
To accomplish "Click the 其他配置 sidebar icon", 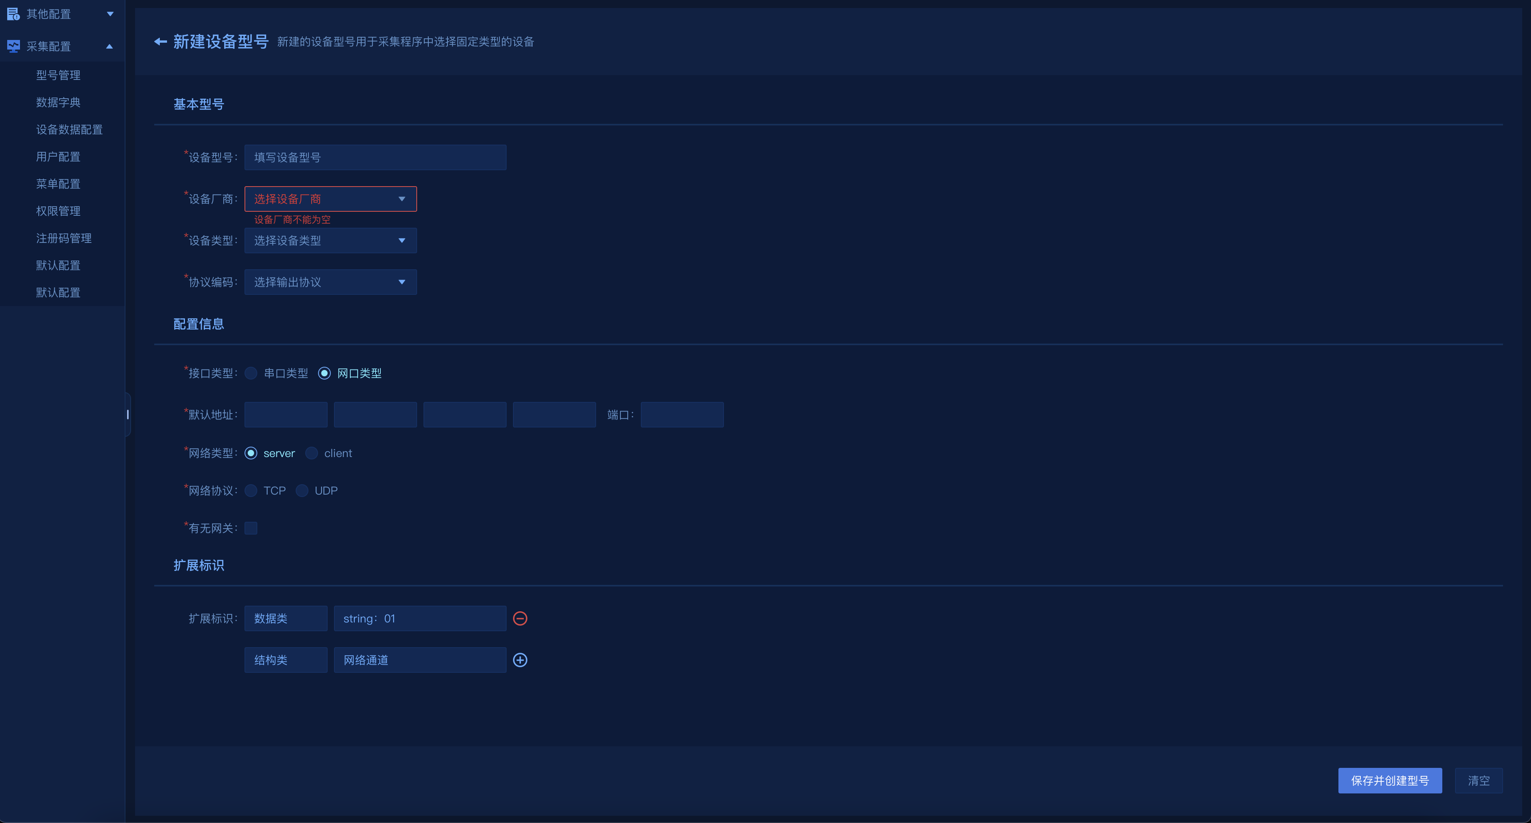I will 13,14.
